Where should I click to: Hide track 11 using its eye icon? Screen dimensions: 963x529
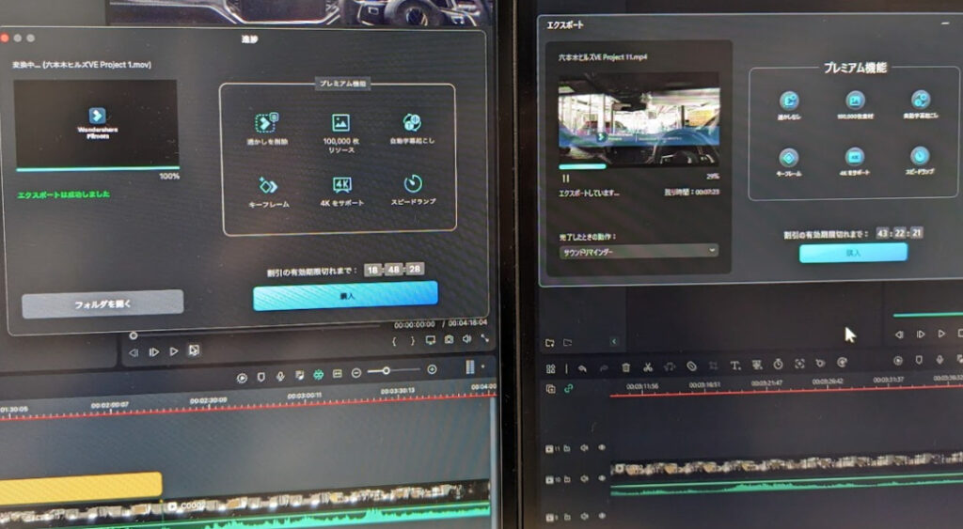602,448
